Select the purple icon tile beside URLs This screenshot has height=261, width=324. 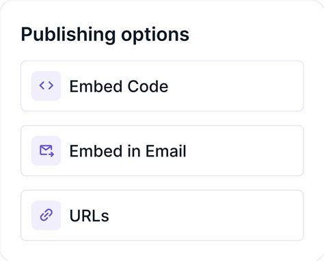[x=46, y=215]
